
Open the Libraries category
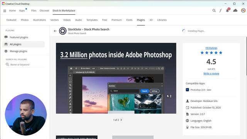tap(162, 20)
